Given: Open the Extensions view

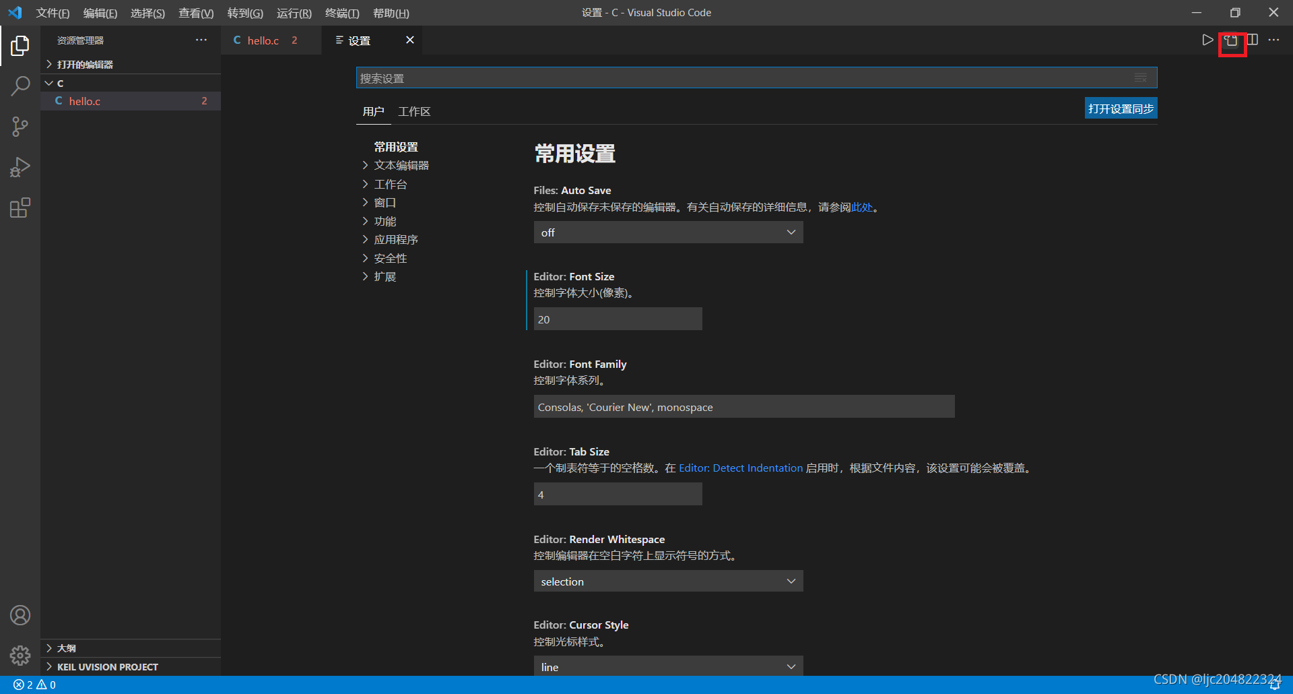Looking at the screenshot, I should [20, 208].
